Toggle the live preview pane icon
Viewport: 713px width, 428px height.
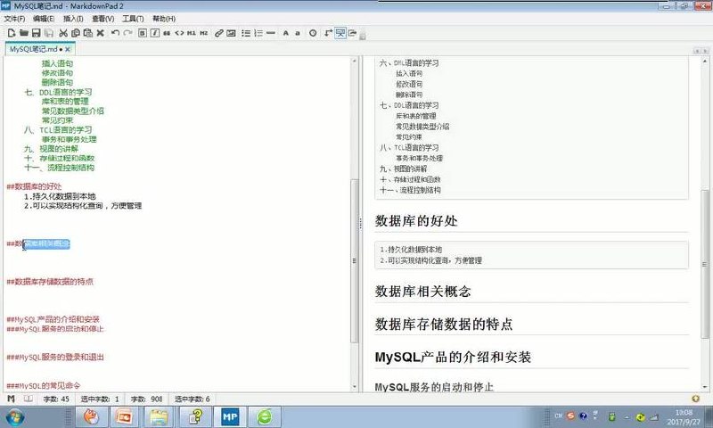pyautogui.click(x=340, y=33)
